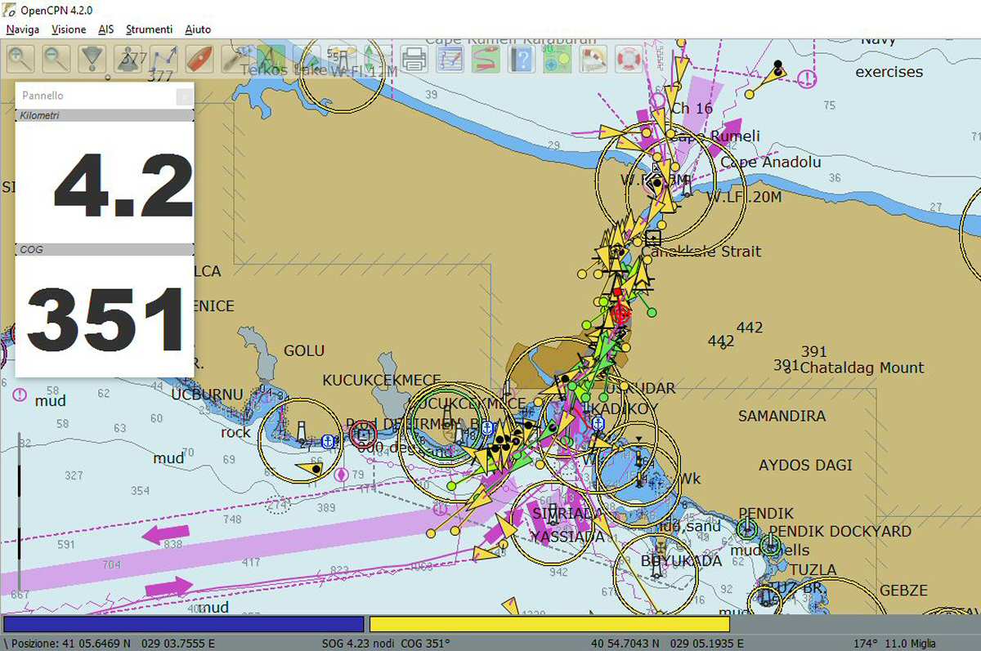Click the yellow bar in status bar
This screenshot has height=651, width=981.
(549, 624)
